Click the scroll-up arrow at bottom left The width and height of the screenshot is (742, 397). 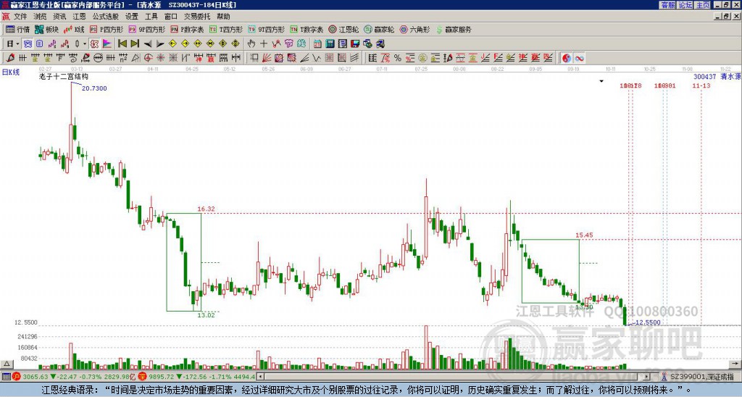coord(7,364)
